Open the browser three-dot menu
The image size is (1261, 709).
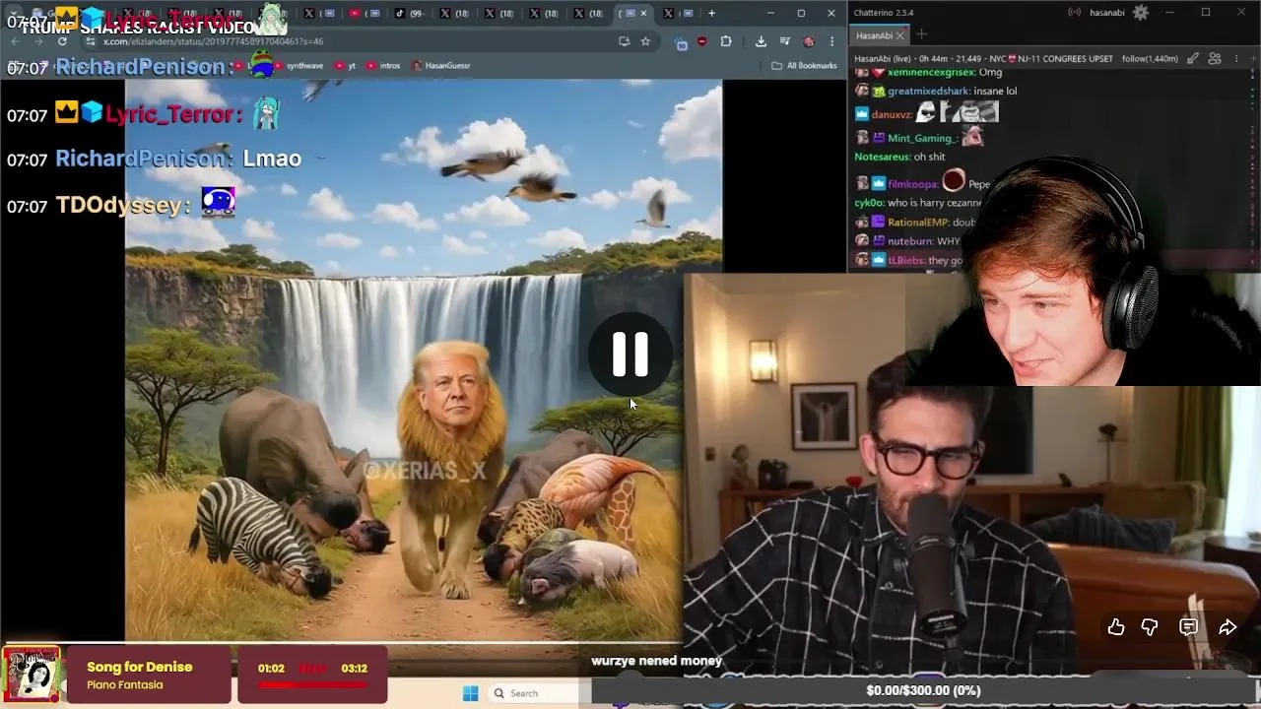(x=833, y=41)
